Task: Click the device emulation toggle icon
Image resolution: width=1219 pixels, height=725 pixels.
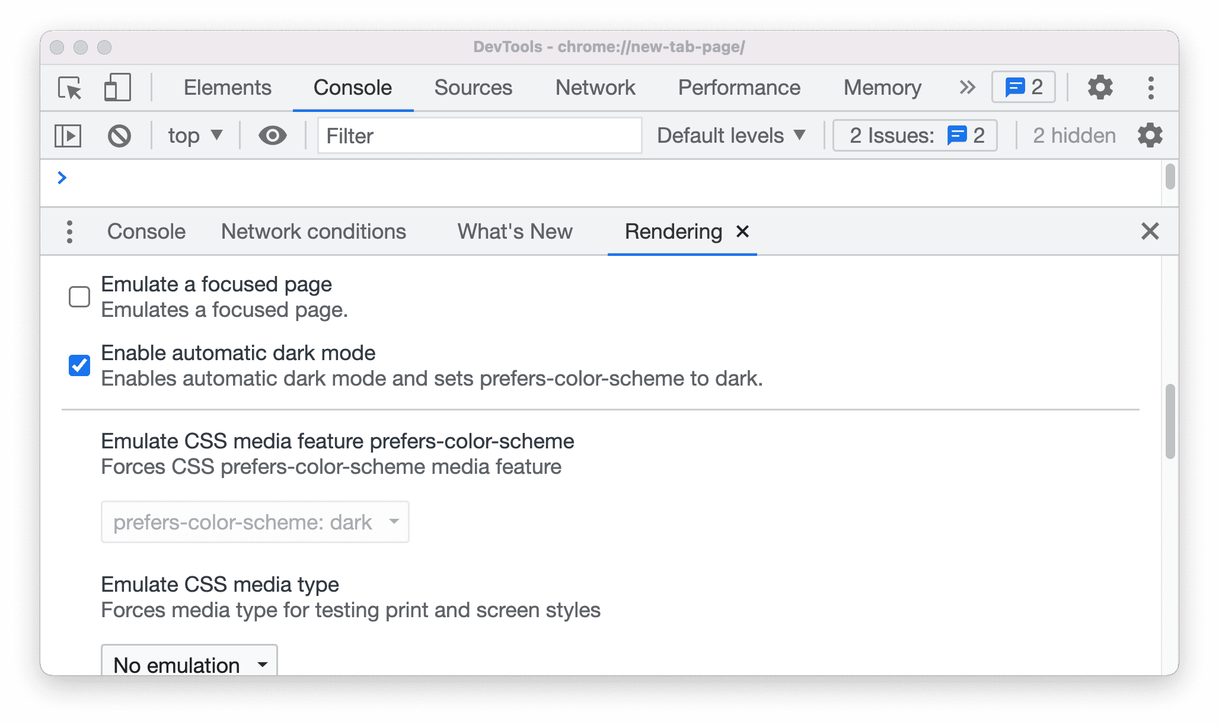Action: 117,87
